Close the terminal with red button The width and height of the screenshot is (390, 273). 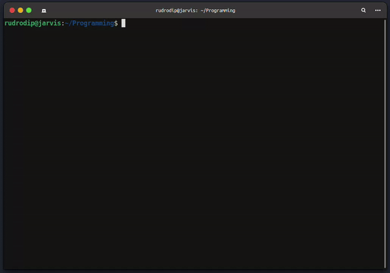click(x=12, y=10)
